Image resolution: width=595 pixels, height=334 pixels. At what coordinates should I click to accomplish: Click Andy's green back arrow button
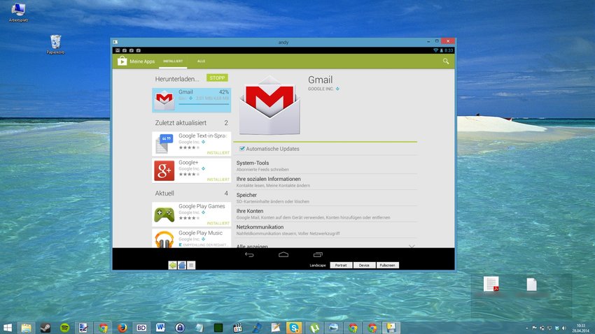pyautogui.click(x=173, y=266)
